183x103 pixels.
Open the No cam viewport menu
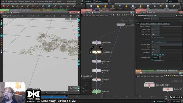click(x=74, y=19)
